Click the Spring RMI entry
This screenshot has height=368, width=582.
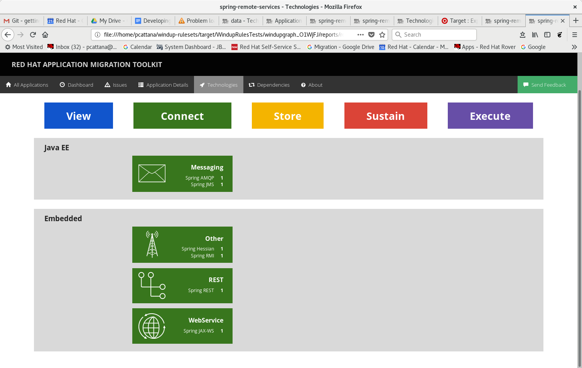pyautogui.click(x=202, y=256)
